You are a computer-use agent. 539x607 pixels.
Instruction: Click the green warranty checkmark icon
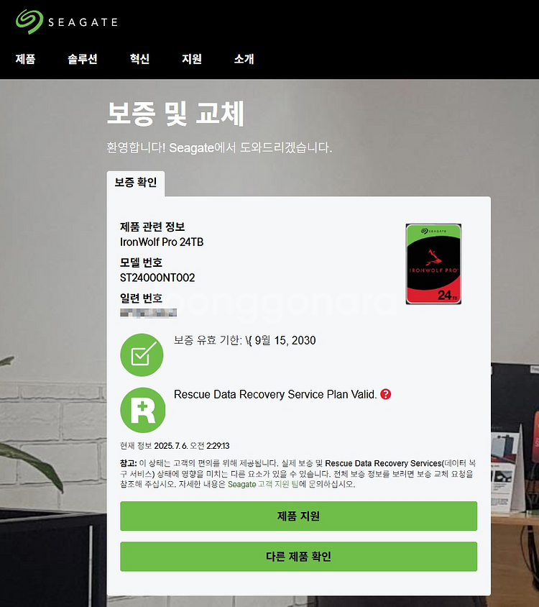tap(142, 355)
